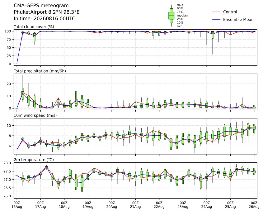Click the '00Z 18Aug' x-axis tick label
The image size is (263, 212).
[64, 205]
